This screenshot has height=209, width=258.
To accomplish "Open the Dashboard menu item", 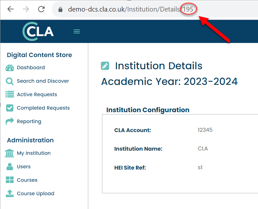I will [x=31, y=68].
